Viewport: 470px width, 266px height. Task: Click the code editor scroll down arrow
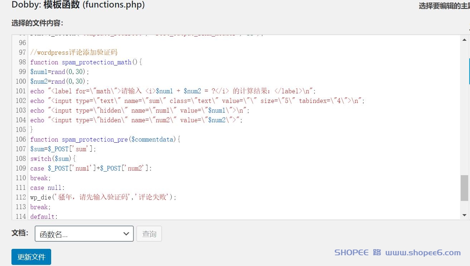coord(465,215)
